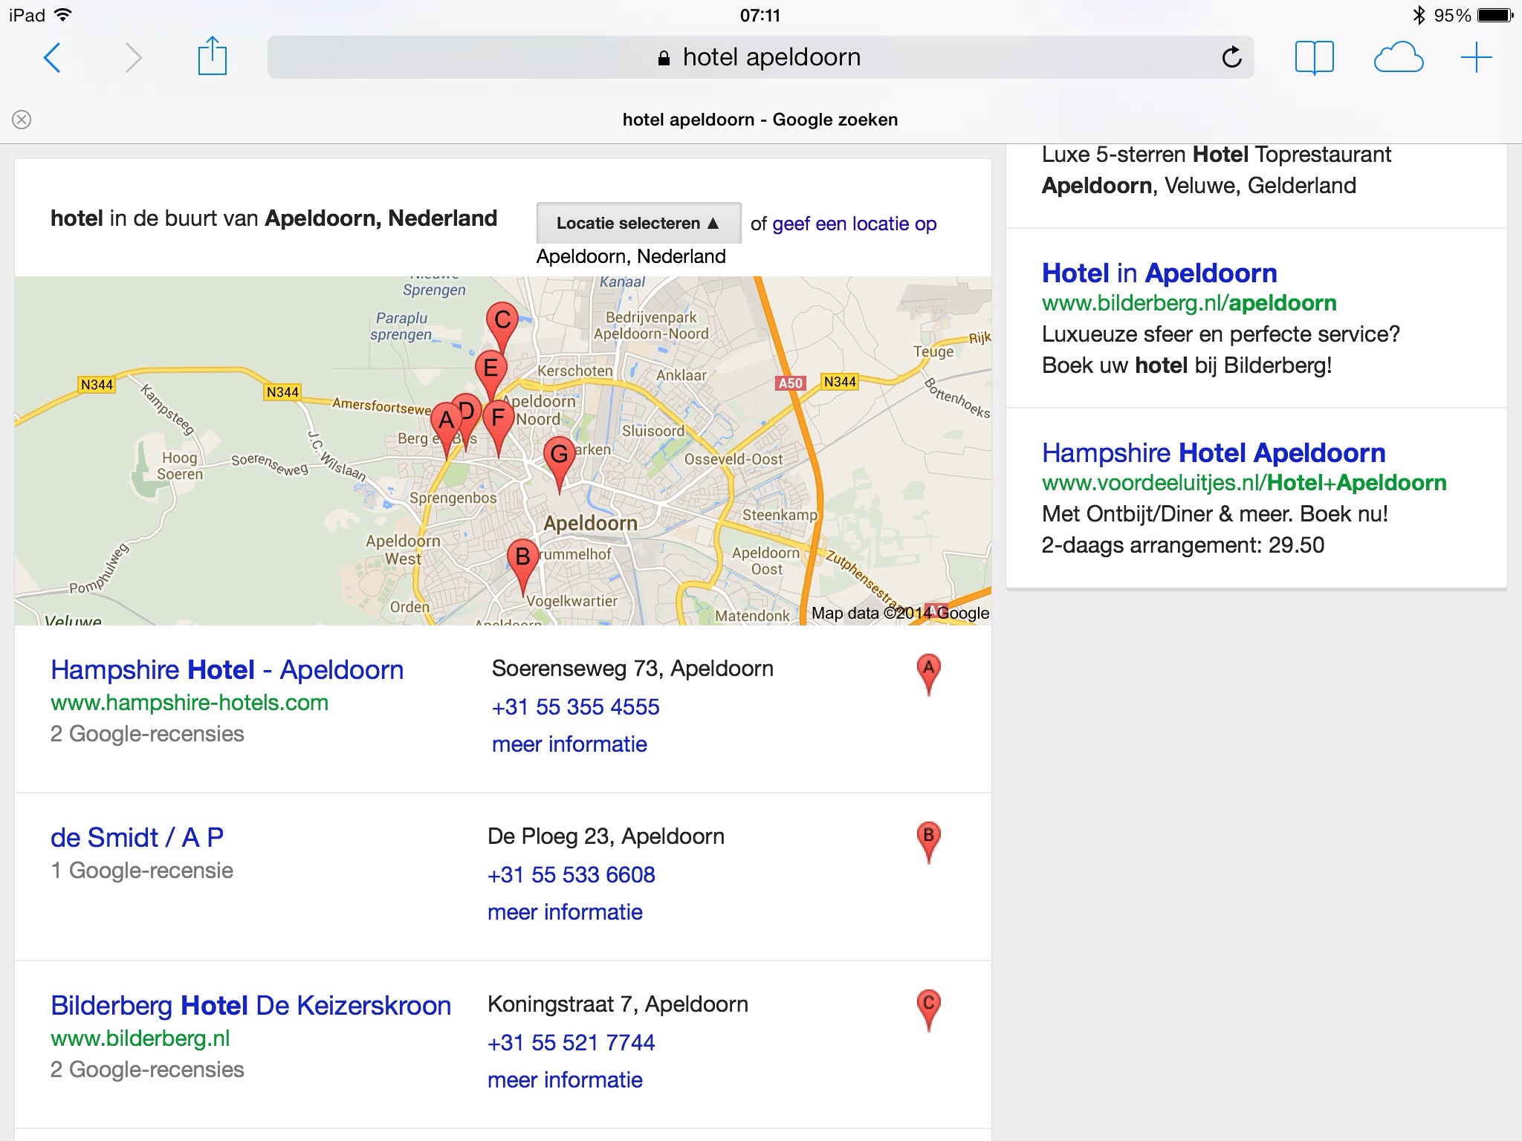The width and height of the screenshot is (1522, 1141).
Task: Open the Share sheet icon
Action: point(213,56)
